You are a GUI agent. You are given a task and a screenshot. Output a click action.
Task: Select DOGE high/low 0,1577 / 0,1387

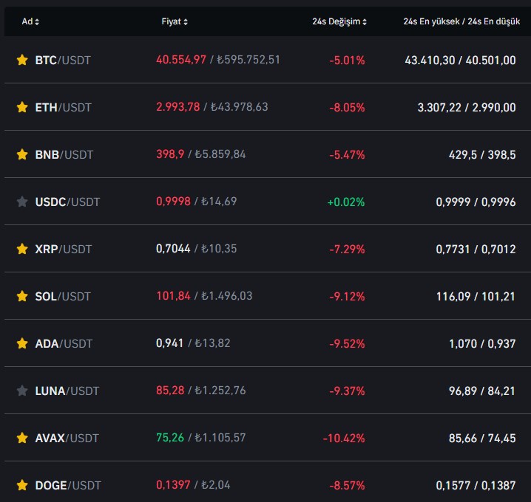pos(476,486)
